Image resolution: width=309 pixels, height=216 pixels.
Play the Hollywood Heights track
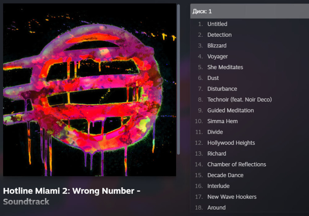click(250, 143)
